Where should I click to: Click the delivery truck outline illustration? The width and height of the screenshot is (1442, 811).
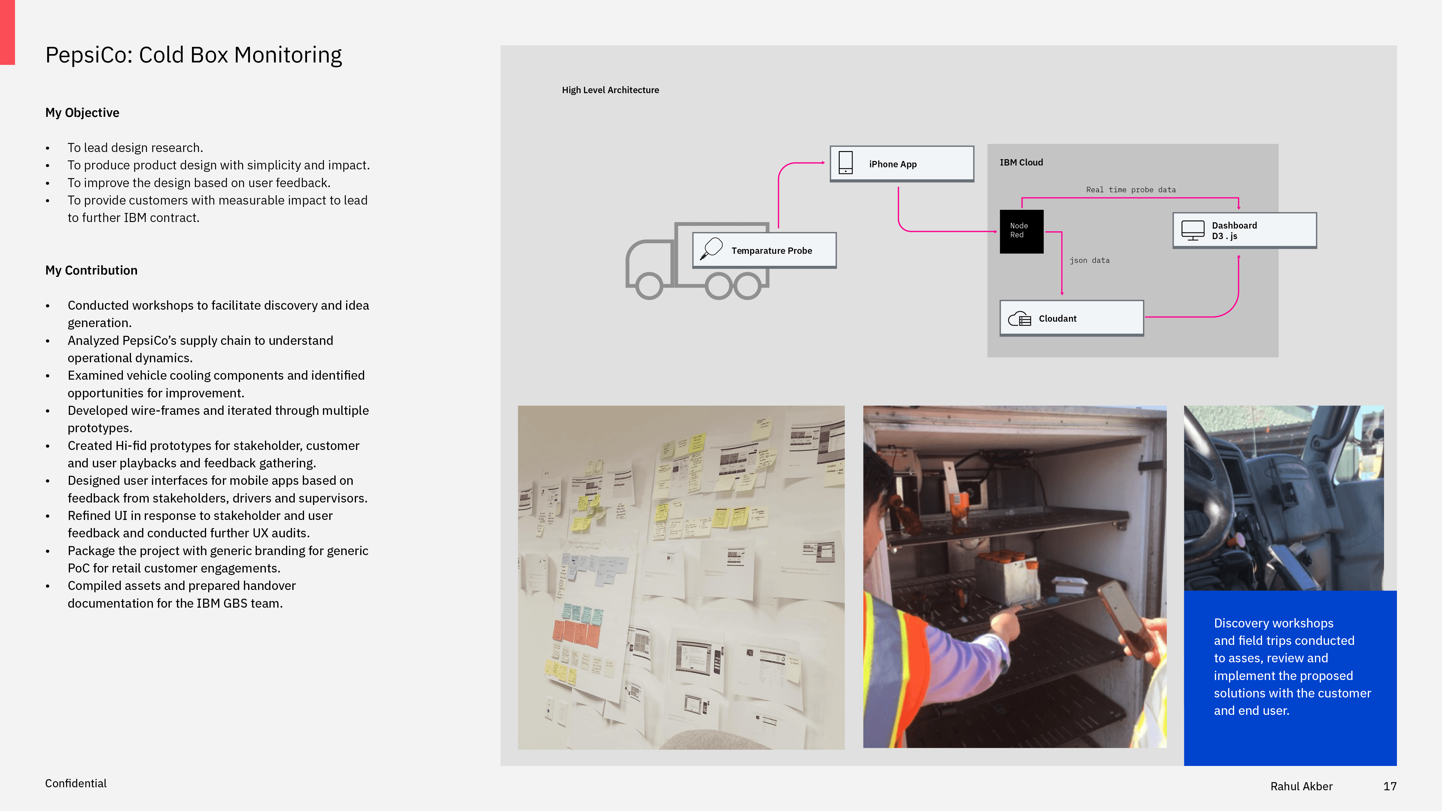click(x=649, y=269)
